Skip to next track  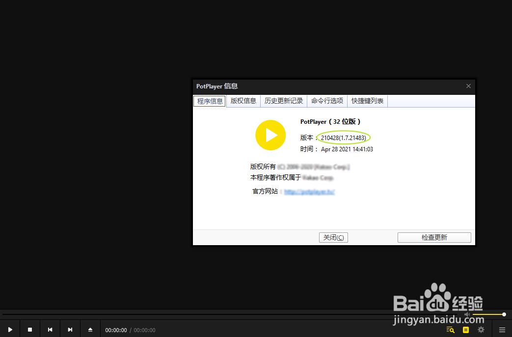70,330
